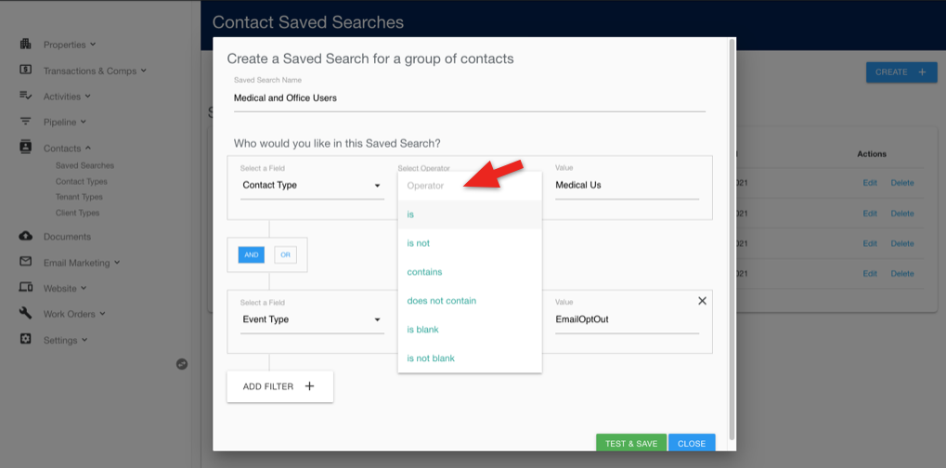Expand the Activities menu
946x468 pixels.
click(x=87, y=96)
